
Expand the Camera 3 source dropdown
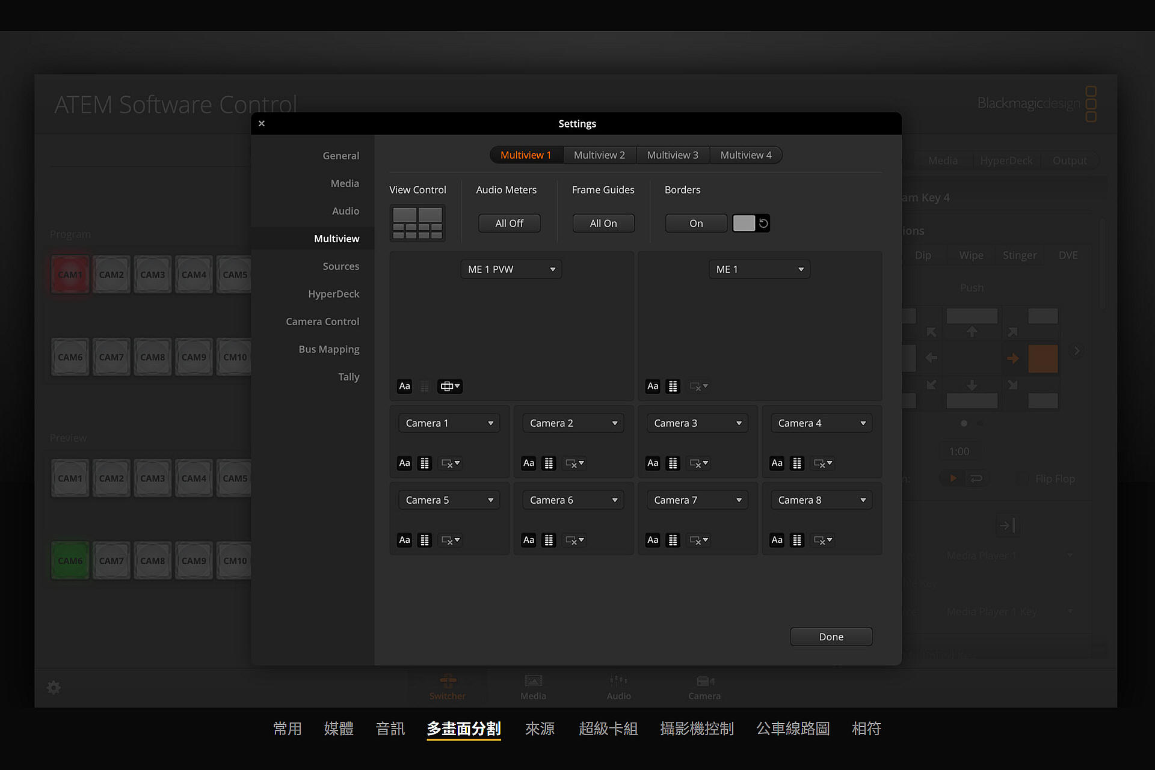pos(697,423)
